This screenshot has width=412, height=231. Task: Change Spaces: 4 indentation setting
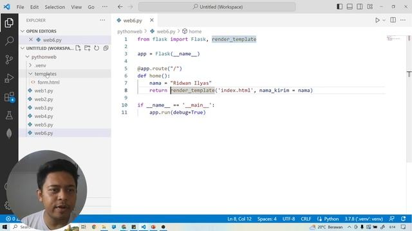(x=267, y=219)
